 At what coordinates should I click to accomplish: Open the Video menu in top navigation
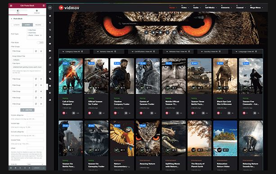(185, 8)
